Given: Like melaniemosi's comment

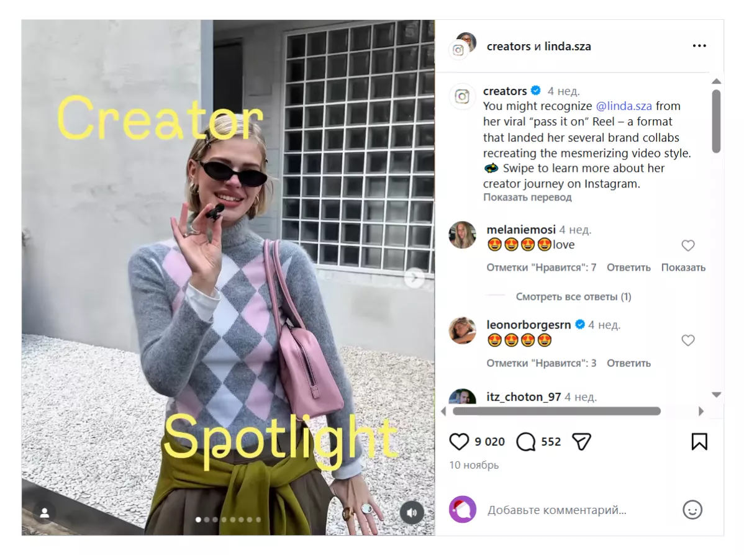Looking at the screenshot, I should [688, 245].
